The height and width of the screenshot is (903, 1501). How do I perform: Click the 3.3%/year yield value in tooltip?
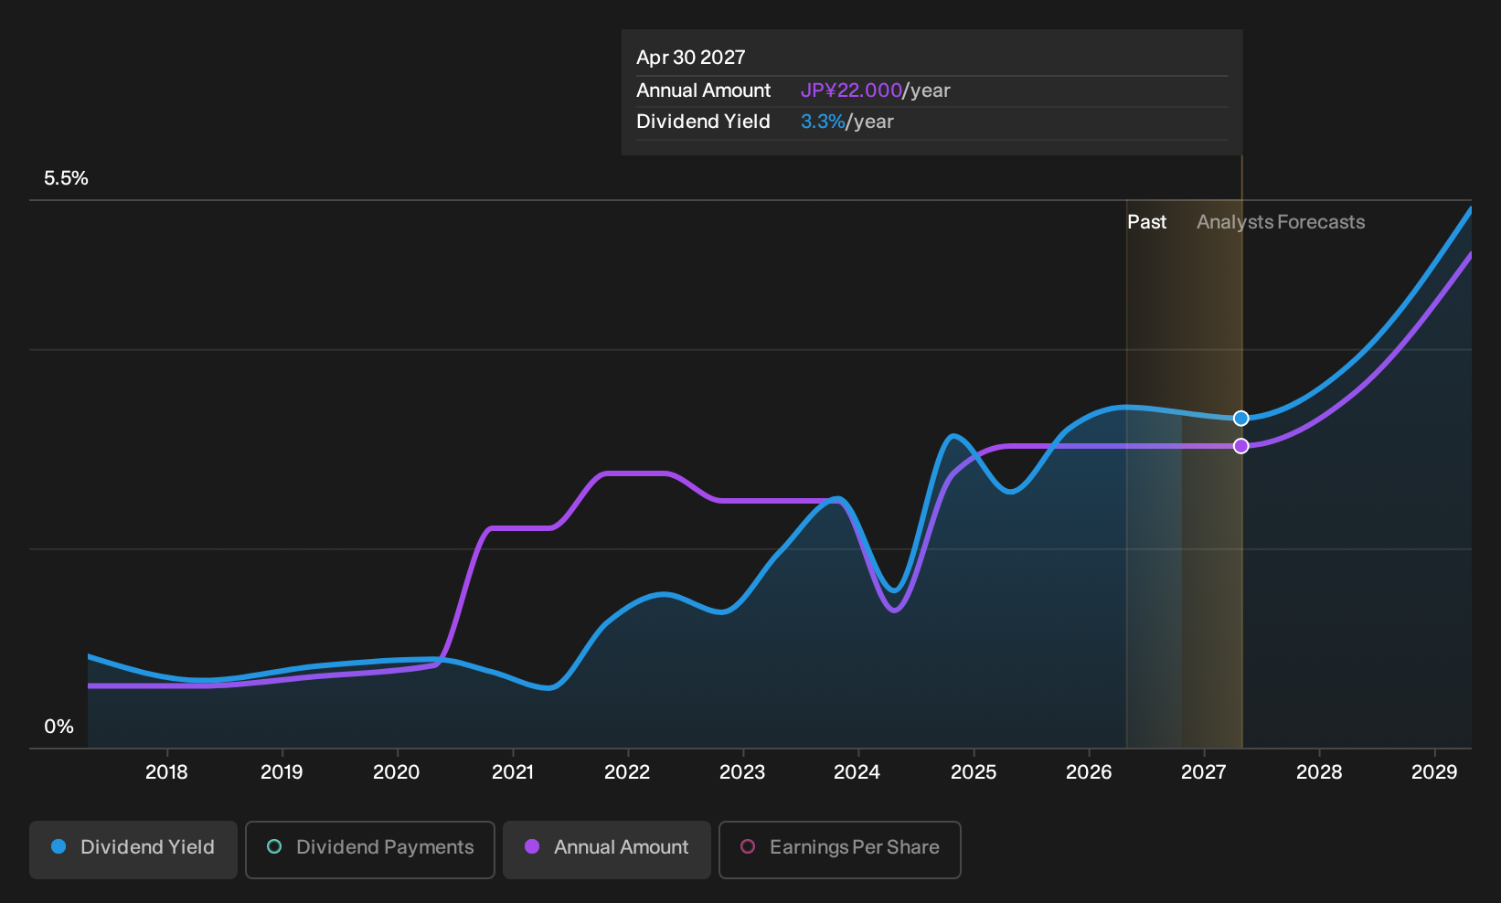(x=846, y=122)
